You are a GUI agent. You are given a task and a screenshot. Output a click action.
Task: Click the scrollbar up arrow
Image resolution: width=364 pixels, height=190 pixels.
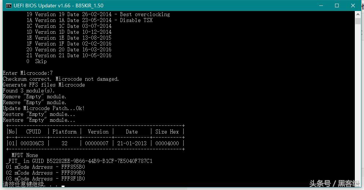pyautogui.click(x=358, y=14)
